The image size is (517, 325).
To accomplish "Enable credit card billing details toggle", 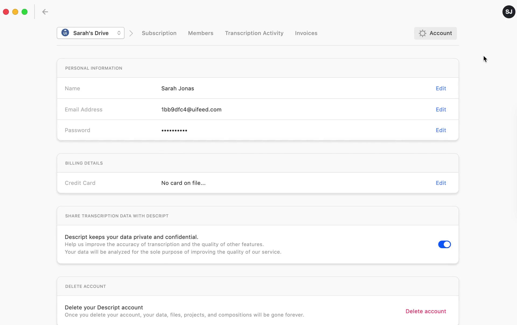I will pyautogui.click(x=441, y=183).
